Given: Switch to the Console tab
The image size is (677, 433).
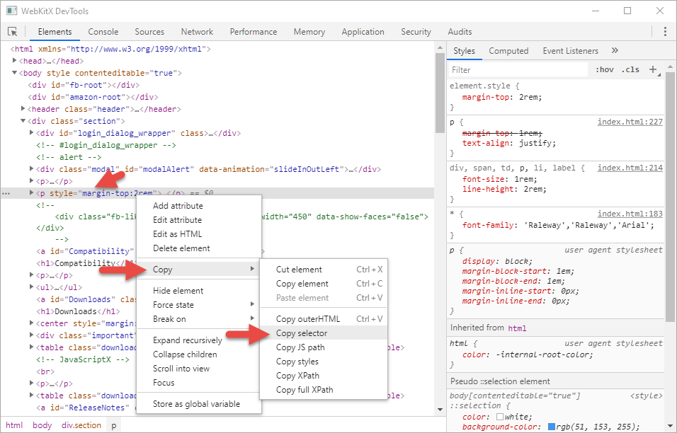Looking at the screenshot, I should pyautogui.click(x=103, y=31).
